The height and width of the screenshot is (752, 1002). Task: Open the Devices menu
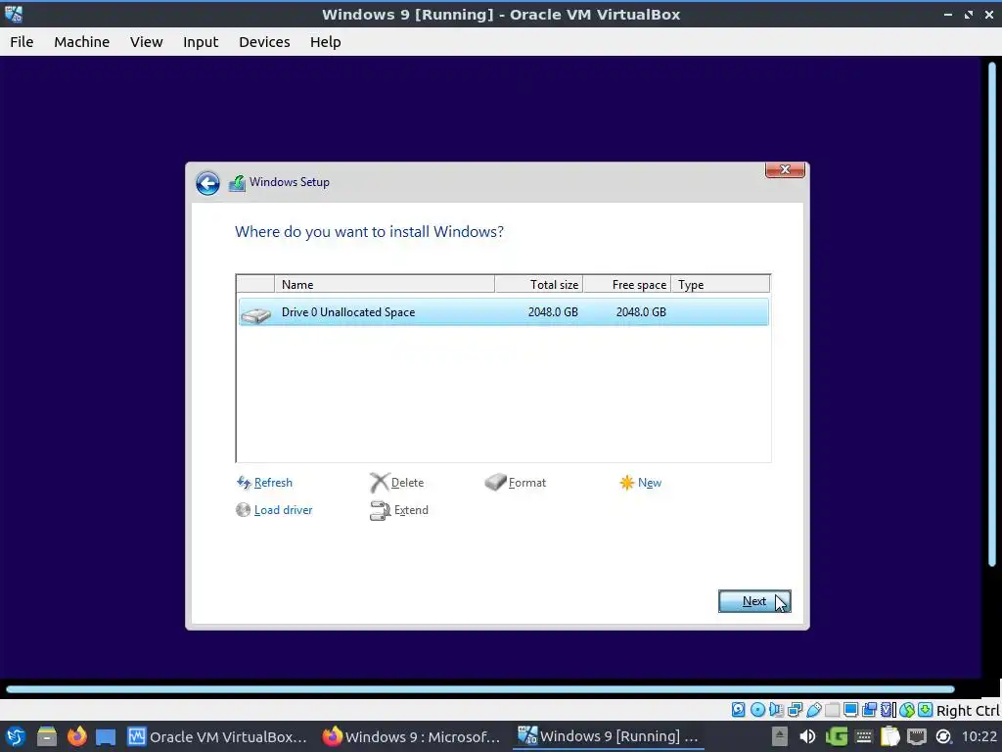coord(264,42)
